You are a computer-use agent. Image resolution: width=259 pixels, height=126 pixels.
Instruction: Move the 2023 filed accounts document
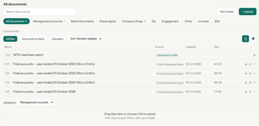point(250,73)
